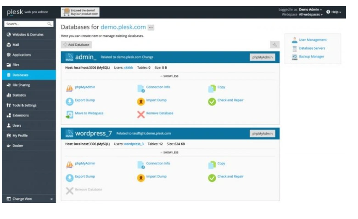The width and height of the screenshot is (358, 219).
Task: Click the MySQL icon beside admin_
Action: [69, 57]
